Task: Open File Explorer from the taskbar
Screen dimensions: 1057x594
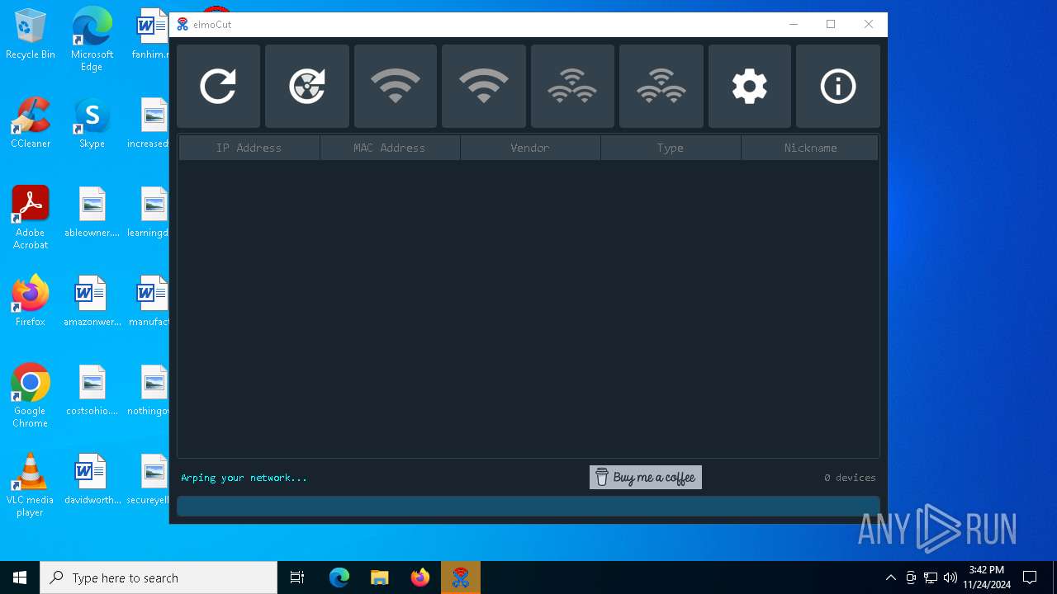Action: [x=380, y=577]
